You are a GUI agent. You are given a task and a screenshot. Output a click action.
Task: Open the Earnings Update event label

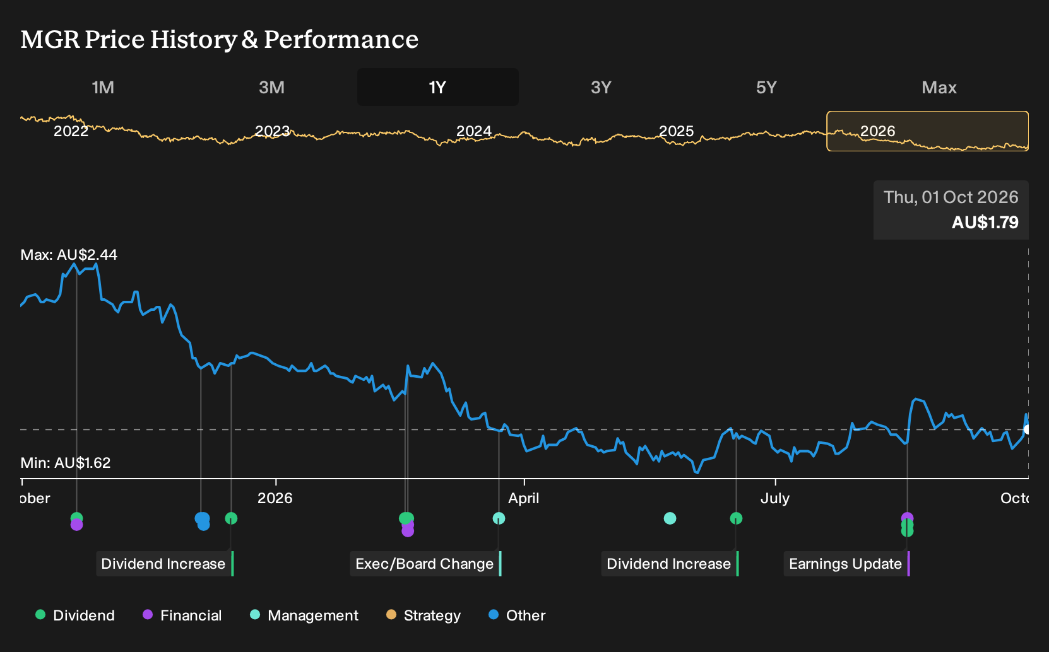pos(846,564)
